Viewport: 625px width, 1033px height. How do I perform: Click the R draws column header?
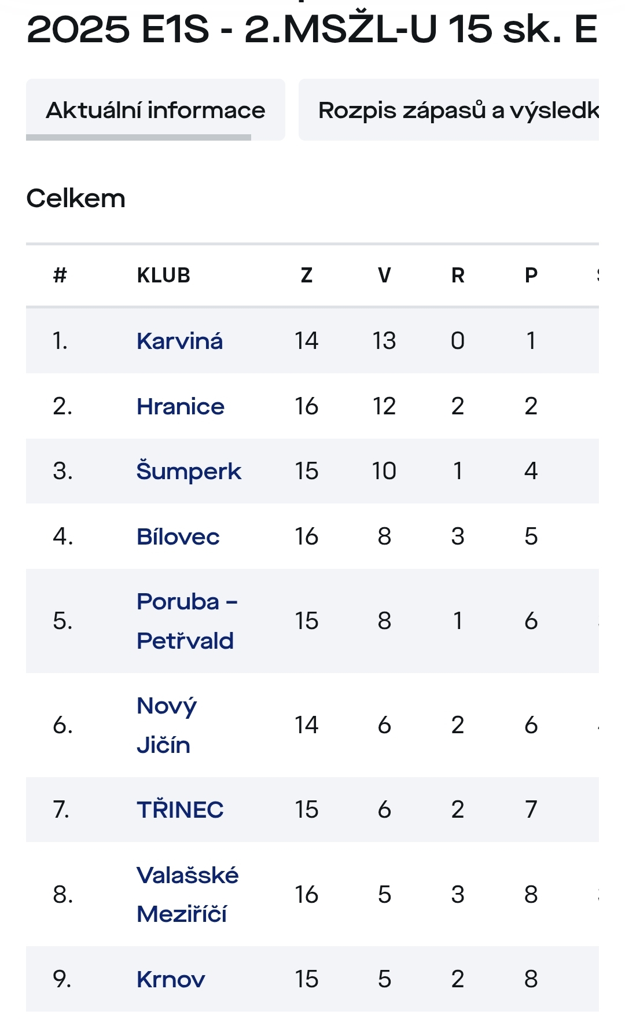(x=458, y=275)
